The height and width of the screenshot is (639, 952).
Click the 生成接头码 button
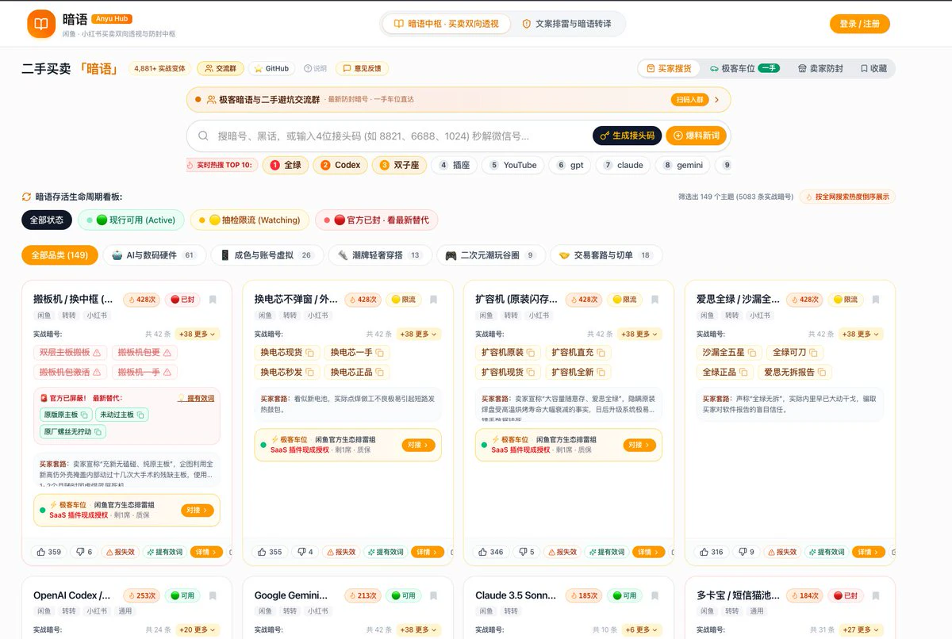coord(627,136)
